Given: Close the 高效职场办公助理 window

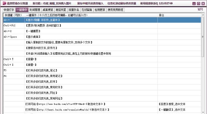Looking at the screenshot, I should [203, 3].
